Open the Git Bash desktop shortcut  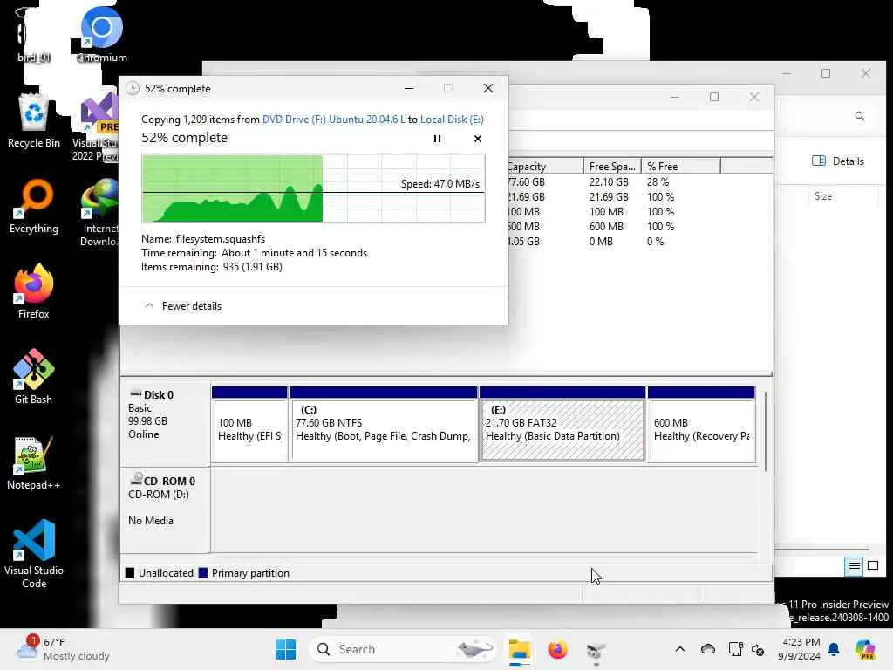(x=34, y=377)
